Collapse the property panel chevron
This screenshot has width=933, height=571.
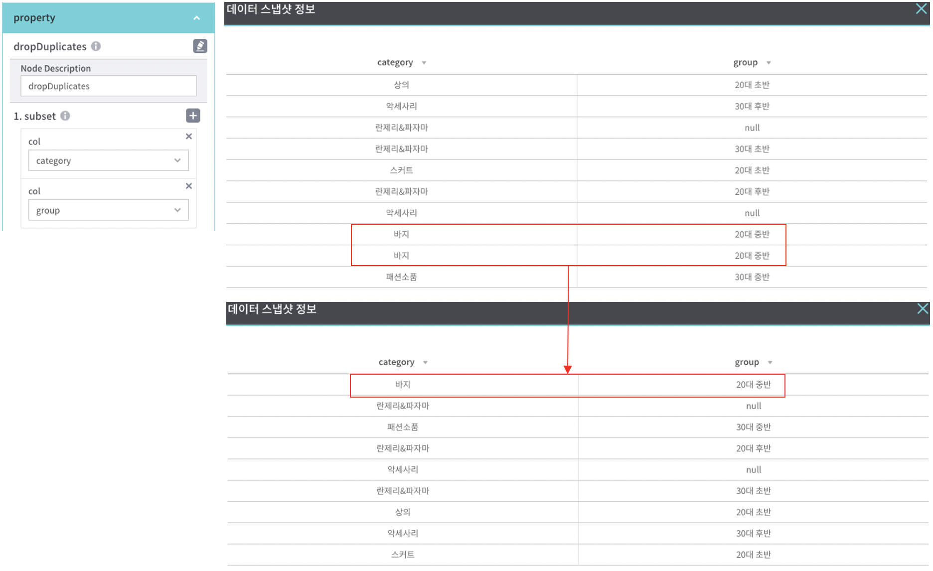pyautogui.click(x=196, y=18)
